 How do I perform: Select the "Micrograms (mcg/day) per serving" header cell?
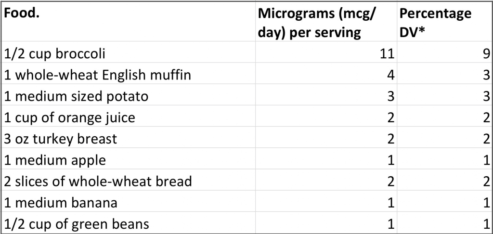(325, 22)
